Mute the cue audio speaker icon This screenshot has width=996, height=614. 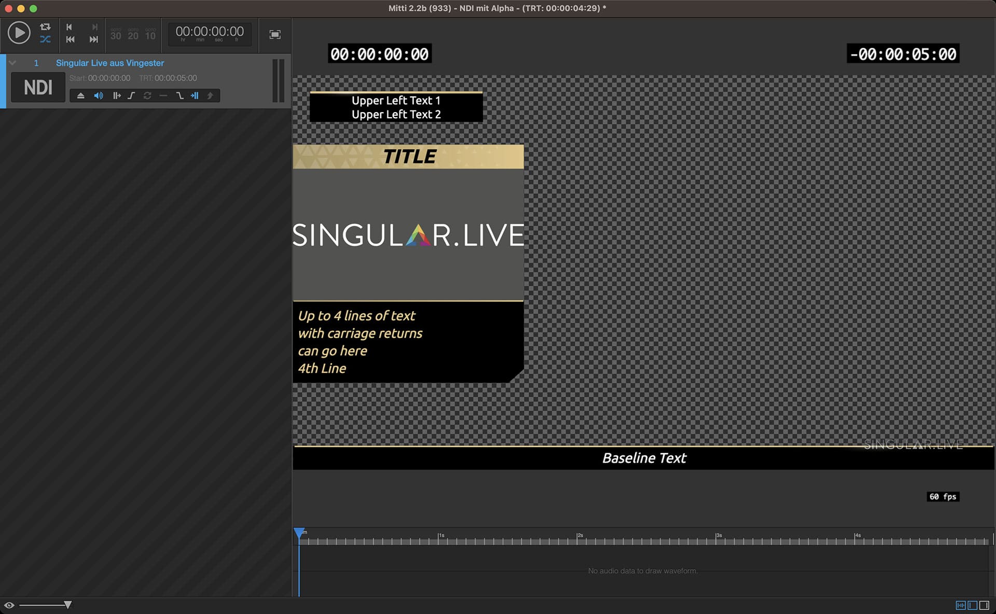pyautogui.click(x=99, y=95)
